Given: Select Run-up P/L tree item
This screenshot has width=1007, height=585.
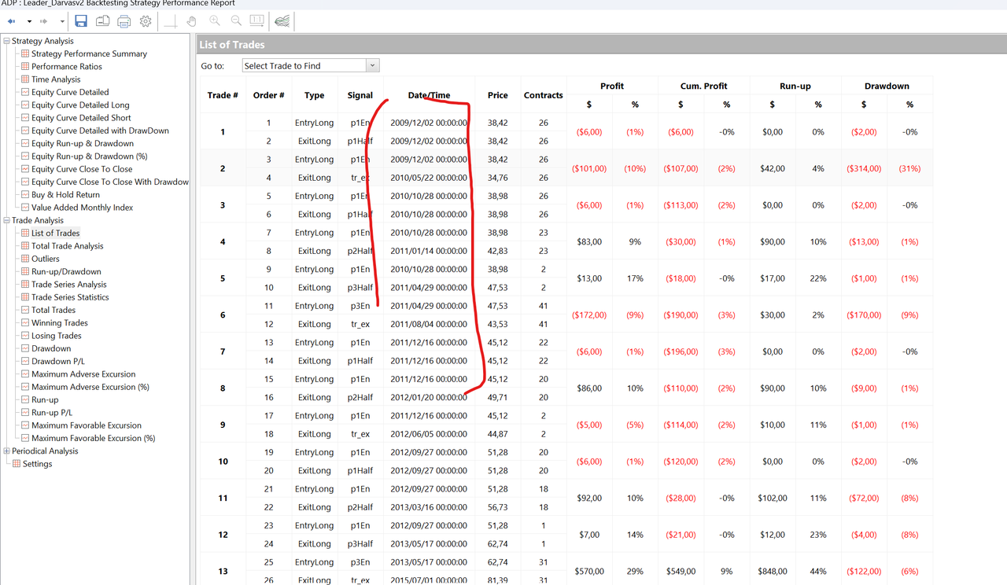Looking at the screenshot, I should click(52, 413).
